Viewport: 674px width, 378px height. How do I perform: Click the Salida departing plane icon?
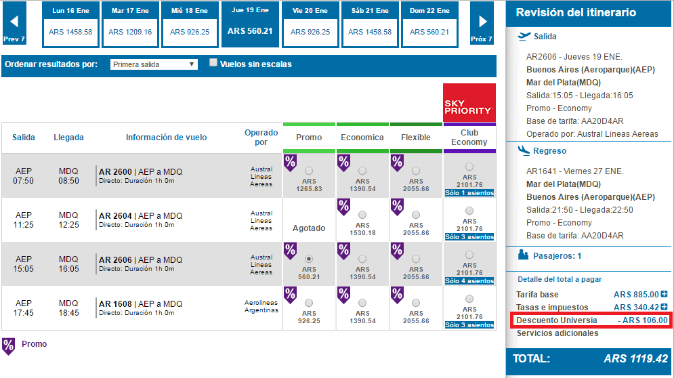(524, 37)
